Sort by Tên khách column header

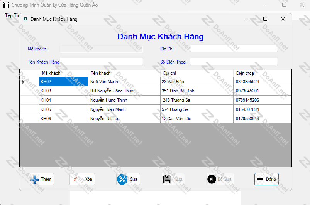(124, 73)
